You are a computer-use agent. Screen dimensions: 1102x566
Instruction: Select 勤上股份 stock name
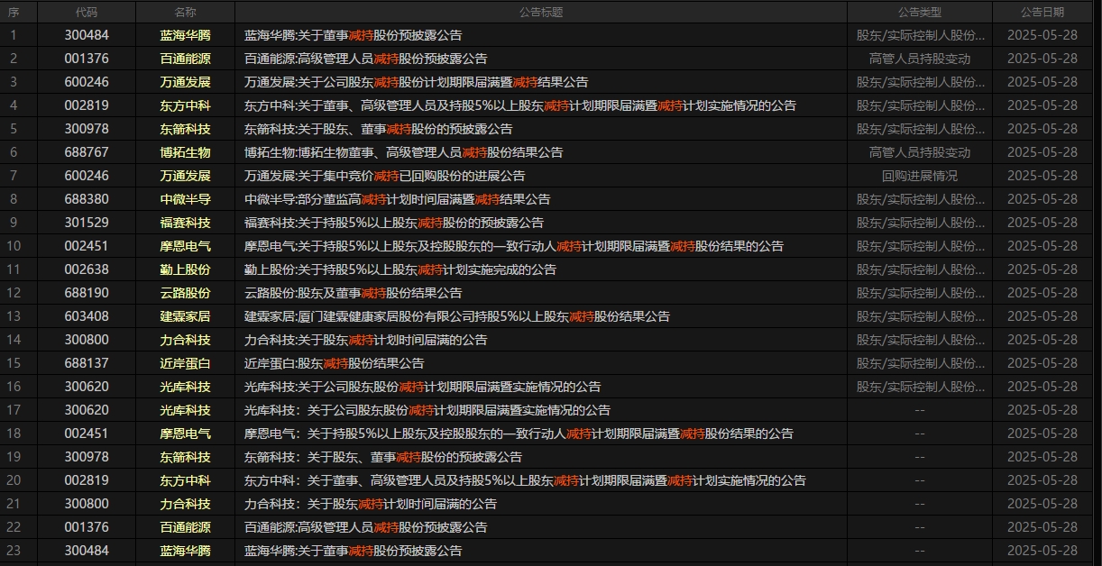point(185,269)
